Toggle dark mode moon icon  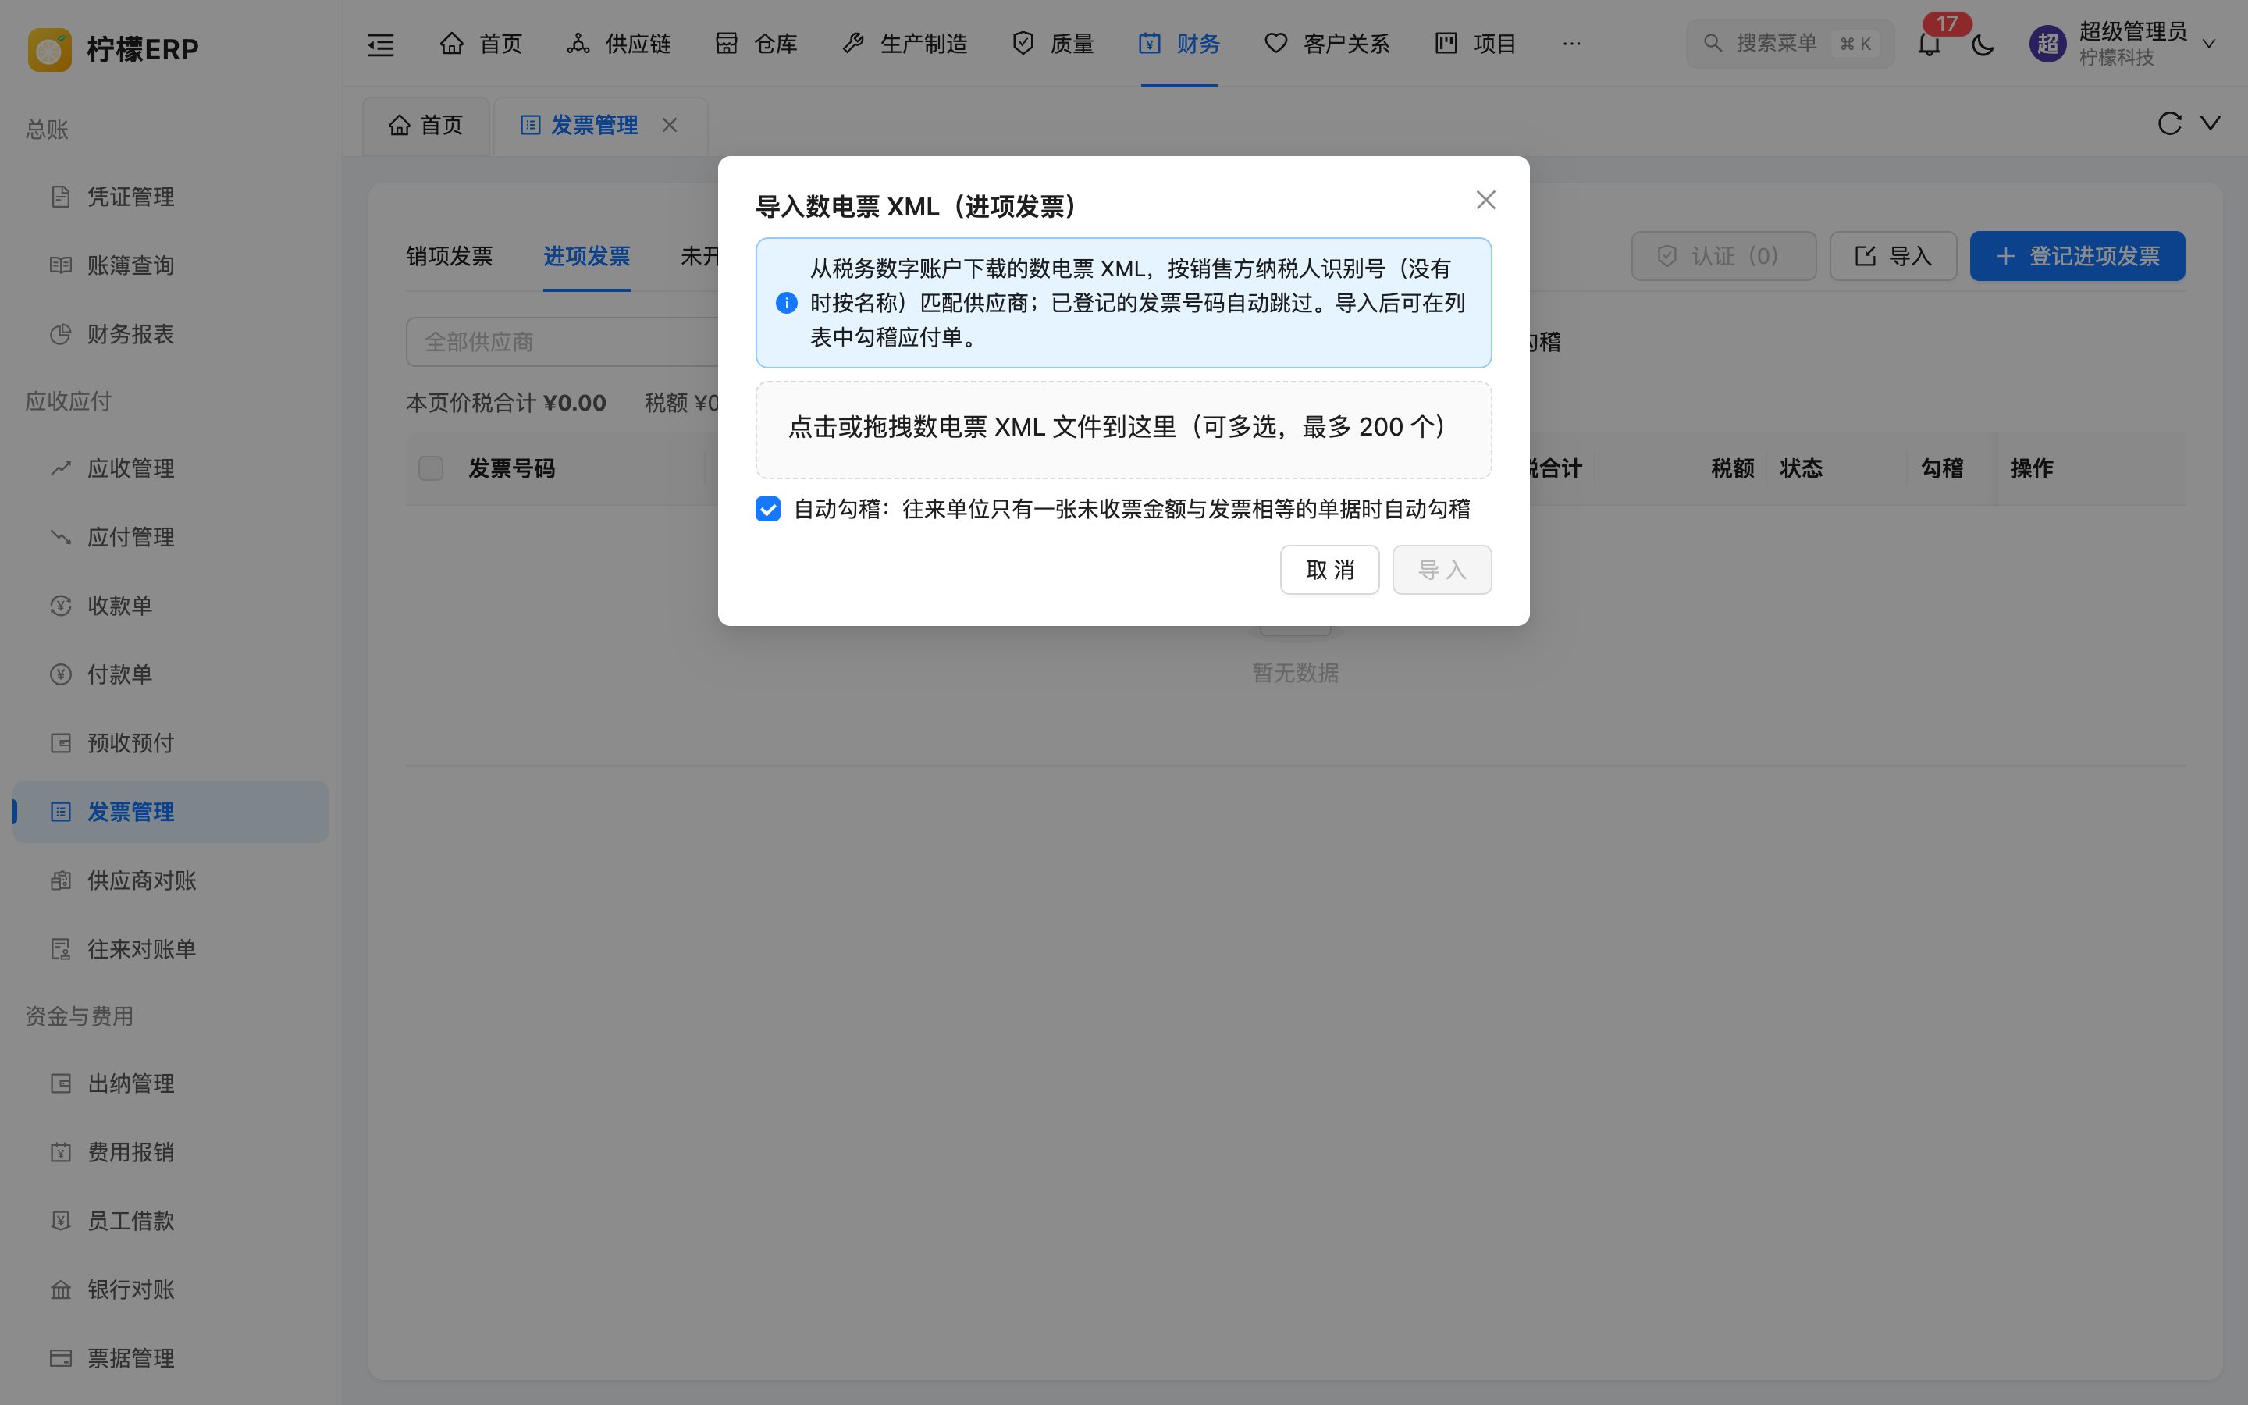click(x=1983, y=44)
